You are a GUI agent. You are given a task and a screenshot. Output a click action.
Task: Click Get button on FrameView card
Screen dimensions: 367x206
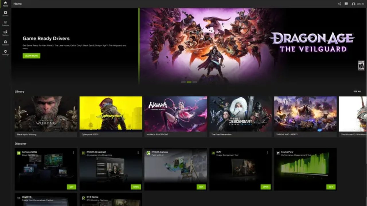331,187
